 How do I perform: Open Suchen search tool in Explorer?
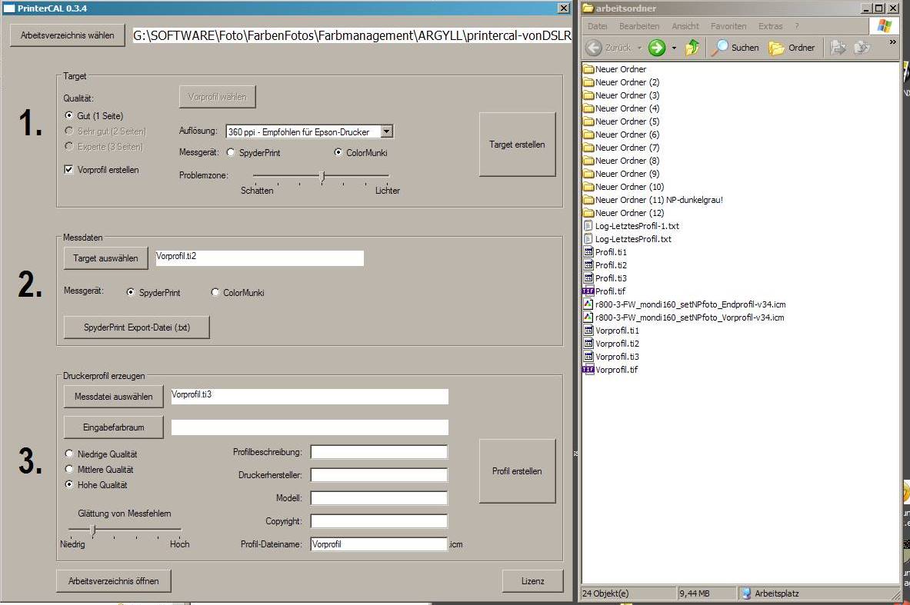(x=735, y=48)
